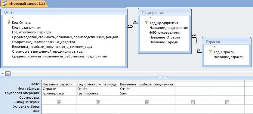The image size is (253, 114).
Task: Select Код_Отрасли field in Отрасли table
Action: tap(224, 52)
